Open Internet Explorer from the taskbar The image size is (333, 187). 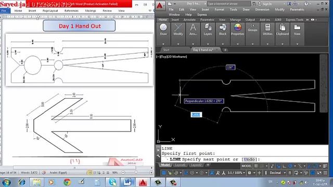point(22,182)
